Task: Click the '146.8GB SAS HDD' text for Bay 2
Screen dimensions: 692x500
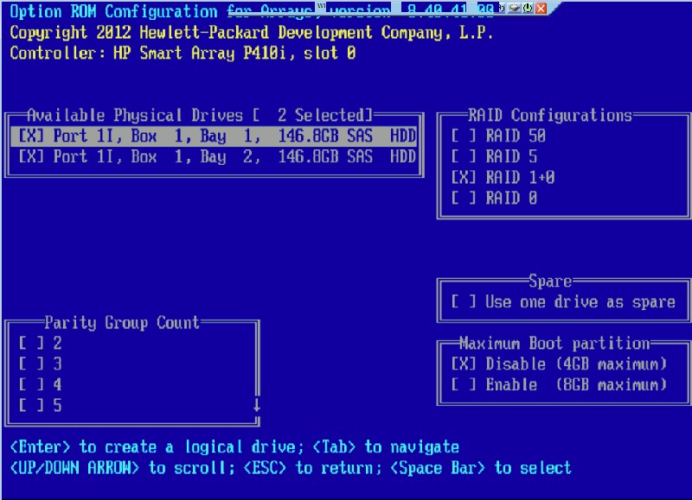Action: [x=347, y=157]
